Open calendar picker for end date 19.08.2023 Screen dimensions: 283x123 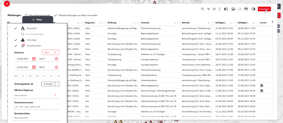pos(34,67)
